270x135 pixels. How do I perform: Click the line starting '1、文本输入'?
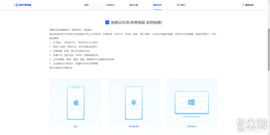74,42
